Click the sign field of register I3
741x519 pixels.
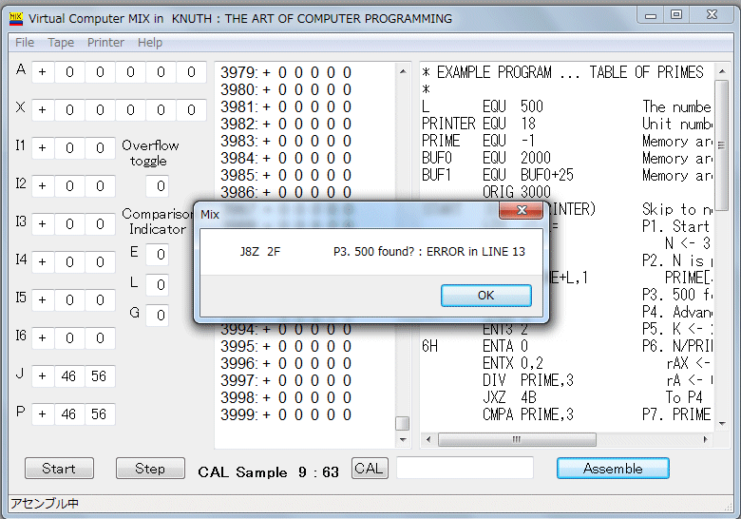click(x=43, y=224)
